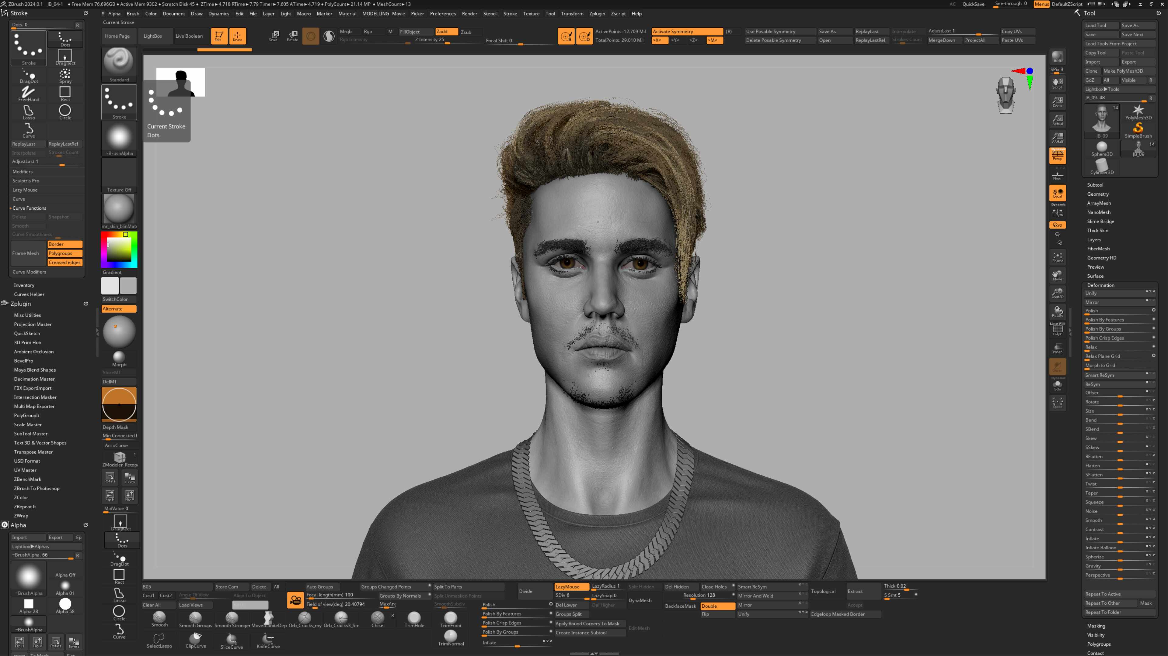Viewport: 1168px width, 656px height.
Task: Choose the Lasso stroke icon
Action: tap(29, 112)
